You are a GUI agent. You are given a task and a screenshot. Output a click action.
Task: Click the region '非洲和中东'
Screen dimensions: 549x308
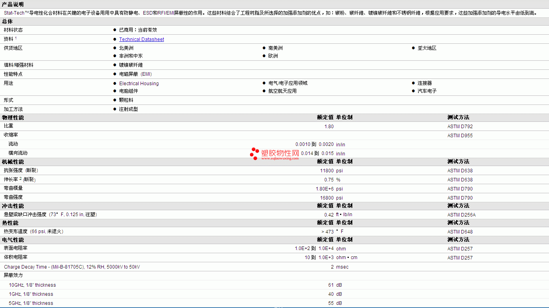tap(131, 56)
